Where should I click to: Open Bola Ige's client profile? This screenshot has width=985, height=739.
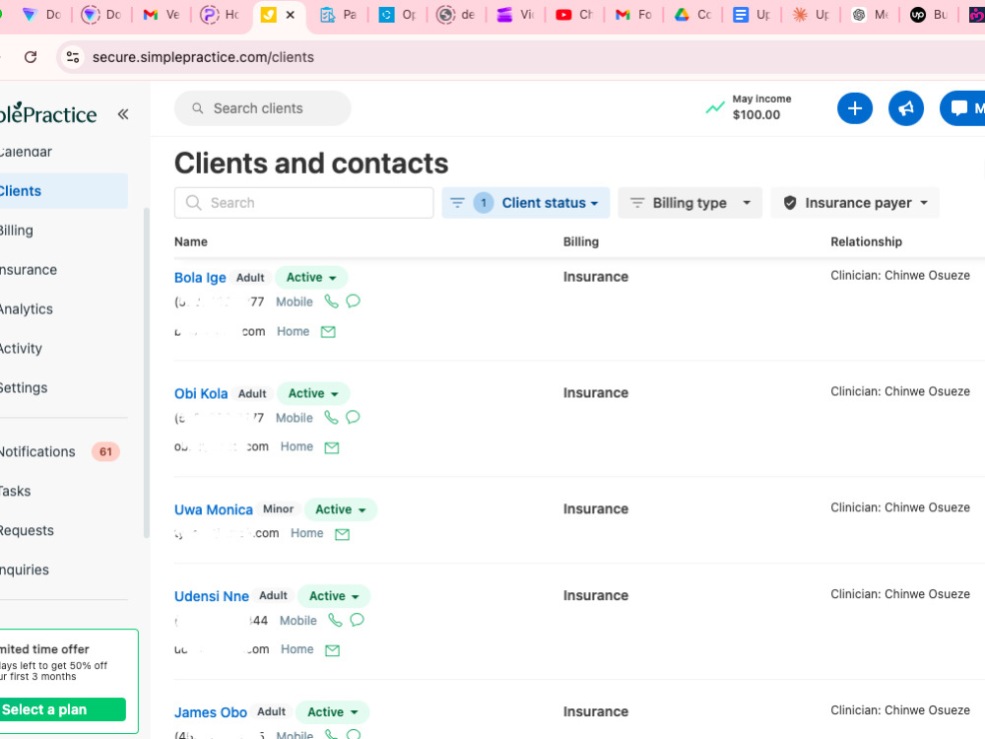click(x=200, y=278)
